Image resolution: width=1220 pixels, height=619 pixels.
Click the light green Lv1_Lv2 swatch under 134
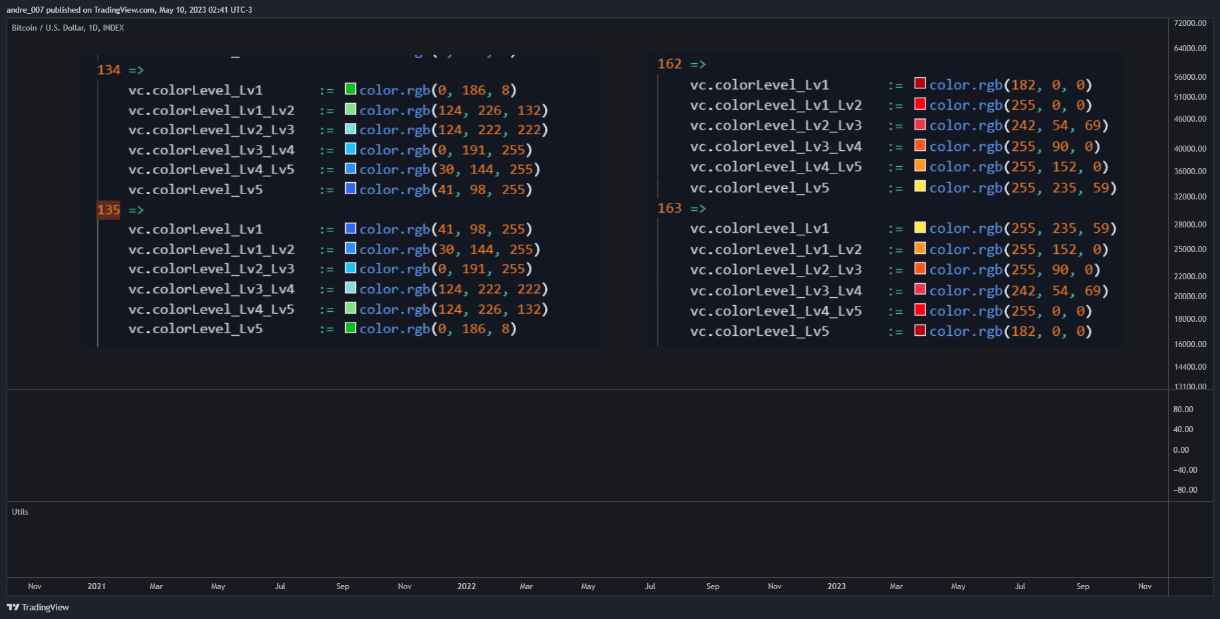coord(351,109)
